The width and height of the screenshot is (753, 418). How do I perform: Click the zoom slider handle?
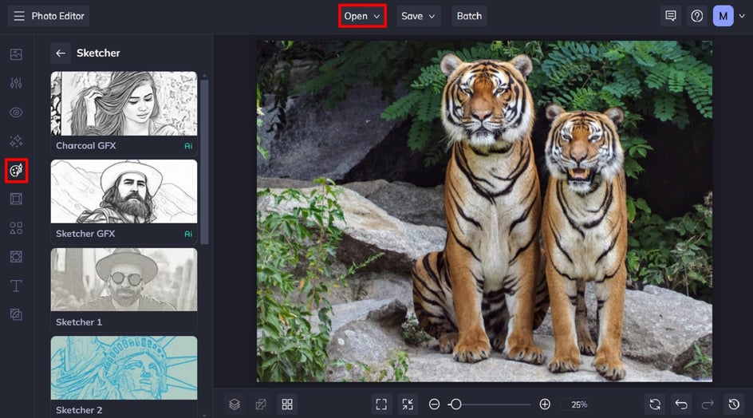(455, 404)
